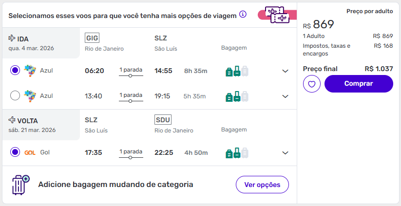Click the info icon beside the header text
Screen dimensions: 401x206
tap(243, 14)
